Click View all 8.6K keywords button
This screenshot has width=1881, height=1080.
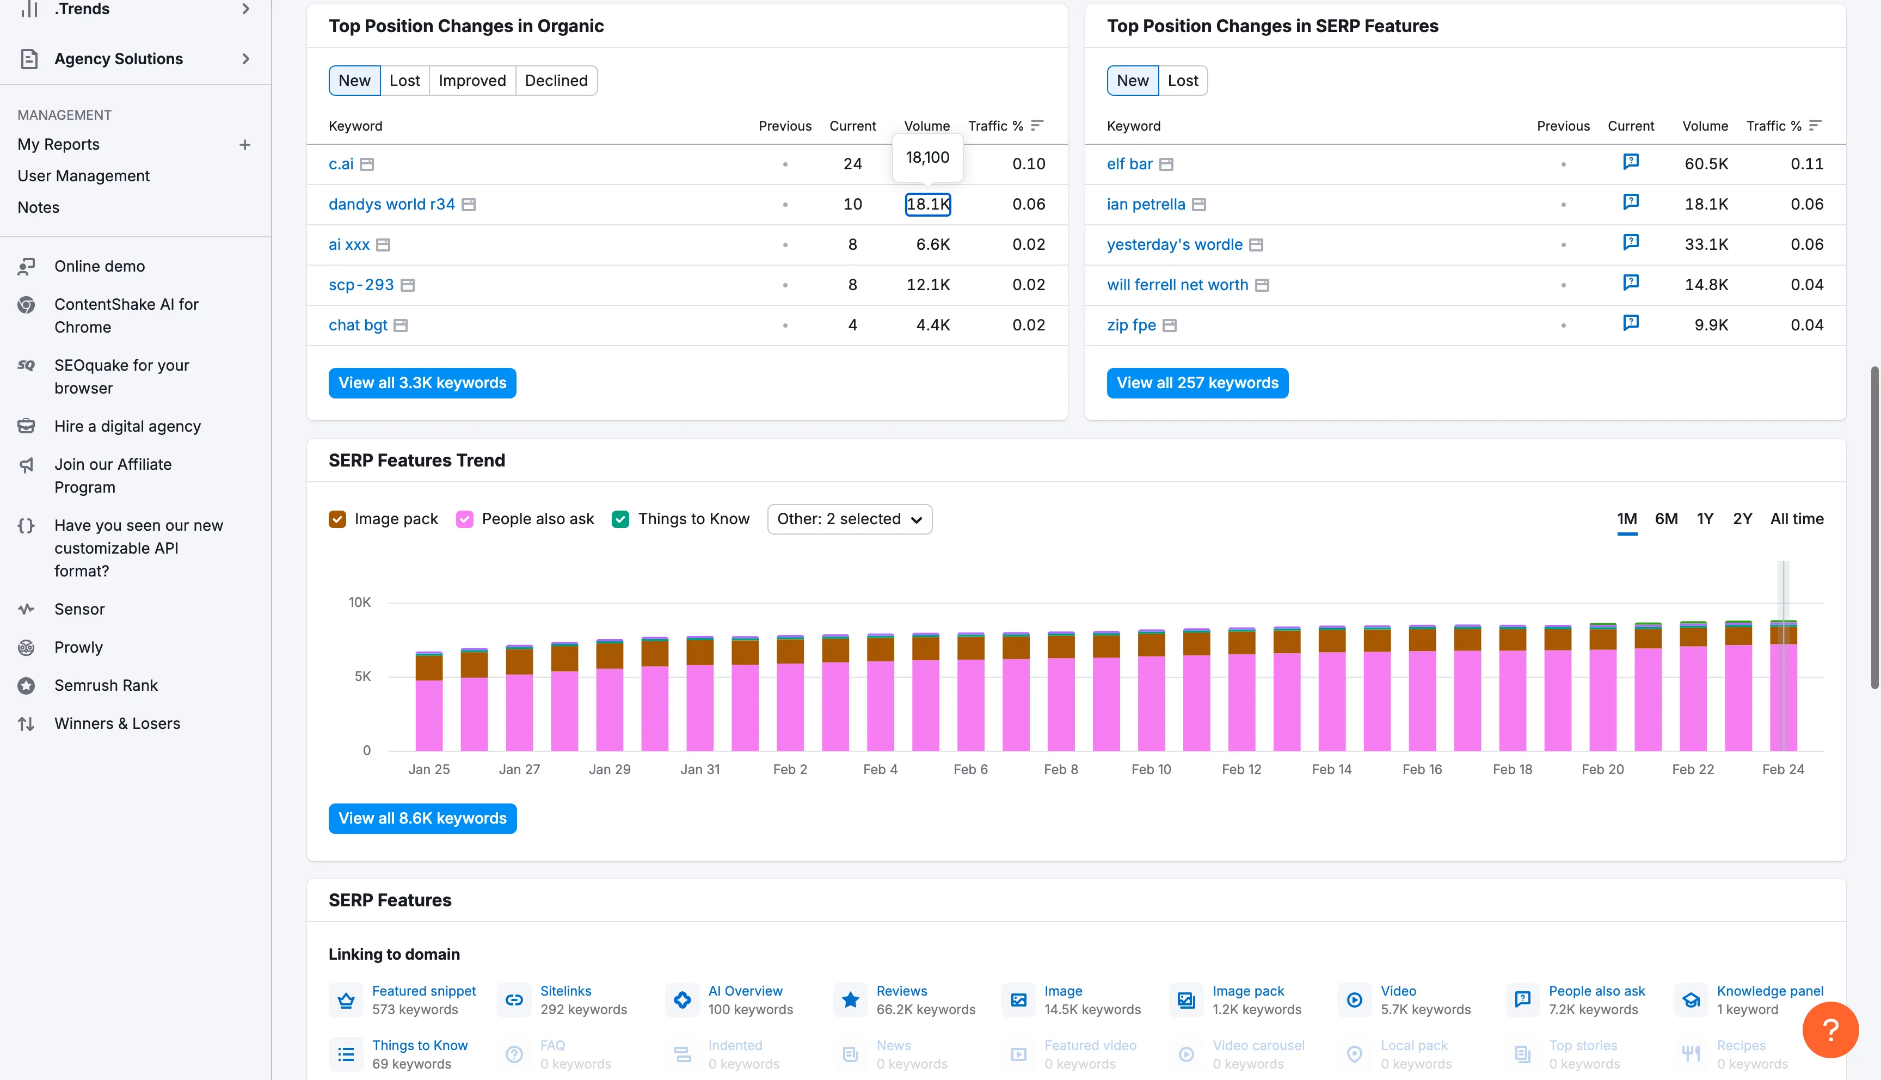coord(422,819)
